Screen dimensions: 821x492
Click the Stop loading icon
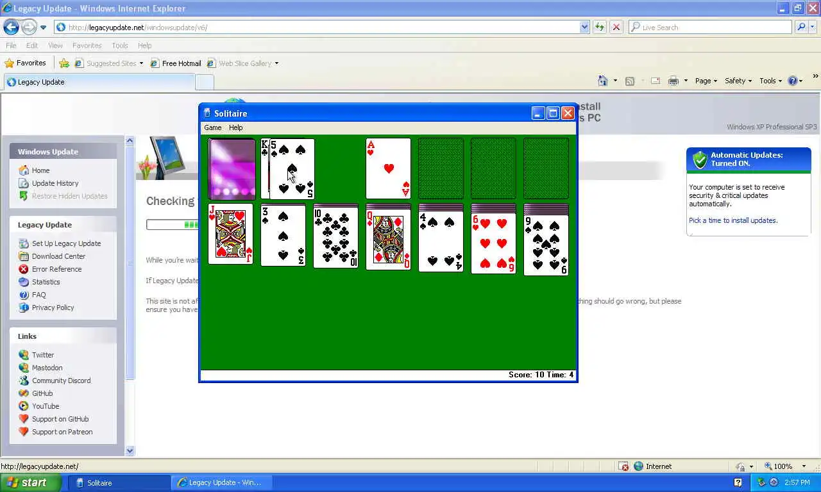pyautogui.click(x=616, y=27)
